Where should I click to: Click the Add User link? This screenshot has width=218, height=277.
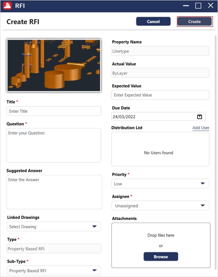tap(201, 128)
